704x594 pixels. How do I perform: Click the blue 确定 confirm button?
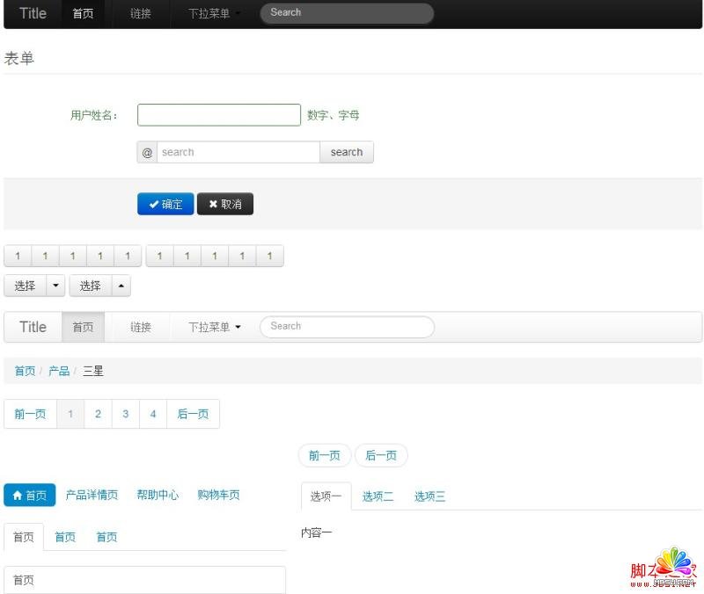165,205
